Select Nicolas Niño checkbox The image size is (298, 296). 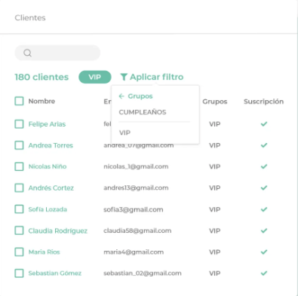(x=19, y=166)
